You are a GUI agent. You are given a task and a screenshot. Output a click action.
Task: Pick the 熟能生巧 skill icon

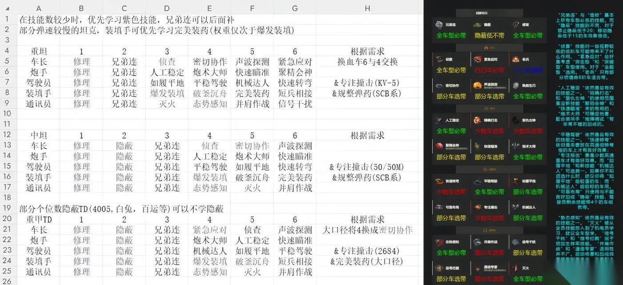pyautogui.click(x=516, y=85)
